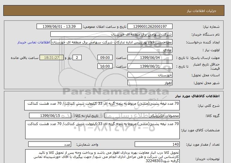Click item need date 1399/06/15
The image size is (231, 163).
point(50,116)
